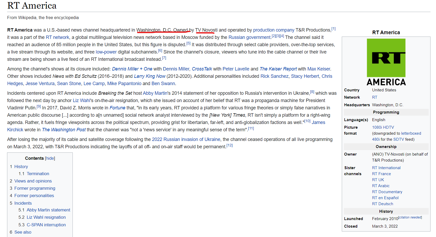Screen dimensions: 436x237
Task: Follow the Russian government link
Action: pyautogui.click(x=249, y=37)
